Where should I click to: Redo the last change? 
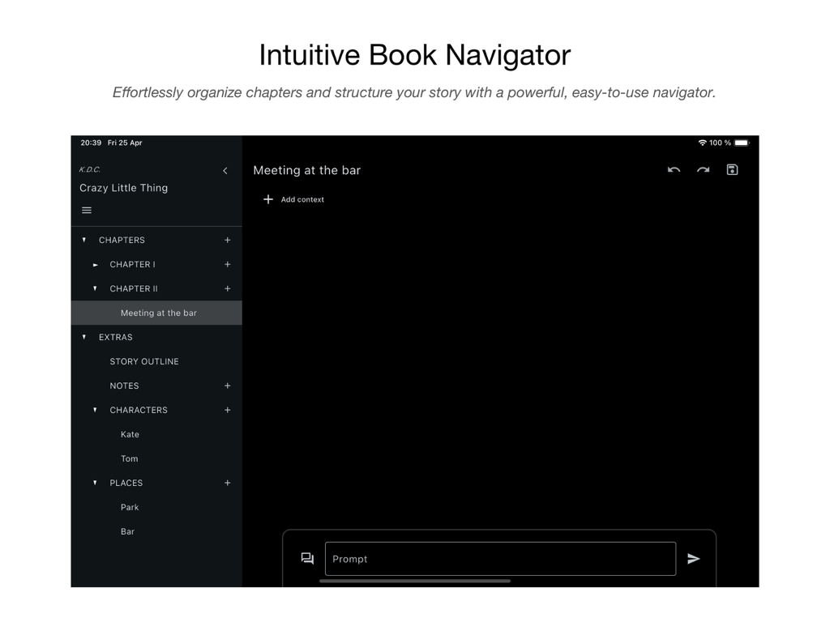(x=703, y=170)
